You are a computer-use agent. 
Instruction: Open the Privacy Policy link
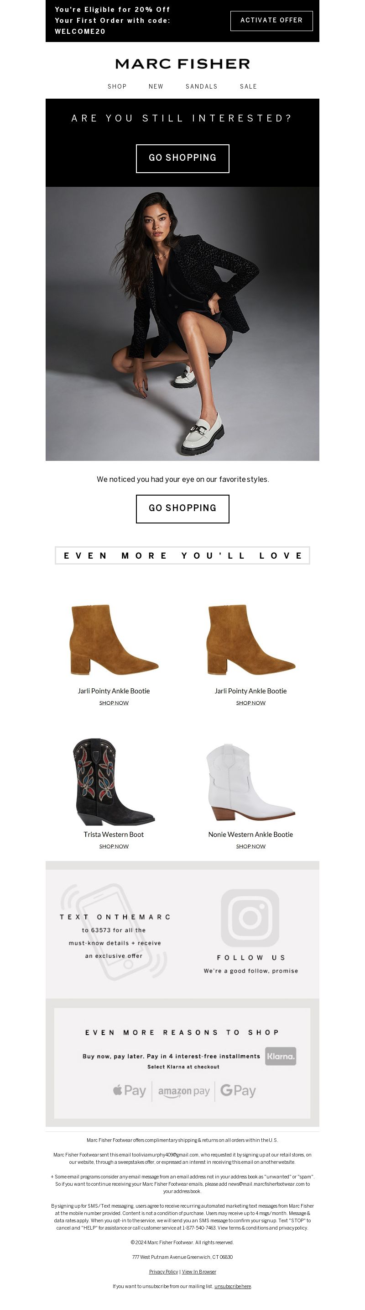[x=163, y=1271]
